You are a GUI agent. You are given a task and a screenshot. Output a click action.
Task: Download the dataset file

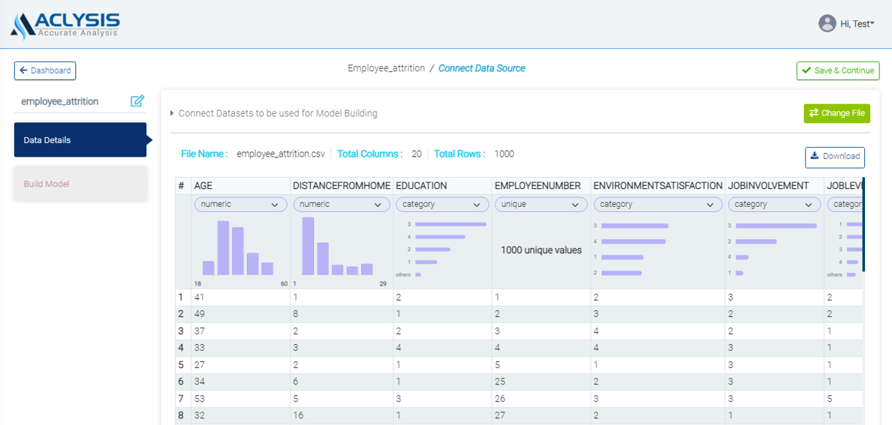835,157
